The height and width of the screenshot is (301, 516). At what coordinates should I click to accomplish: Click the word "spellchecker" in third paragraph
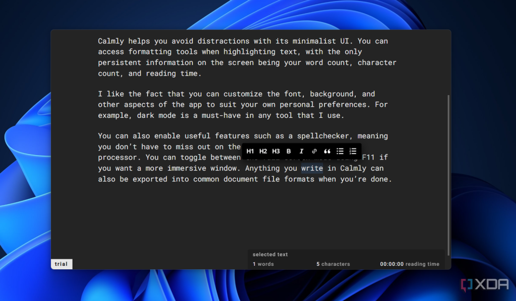pos(323,136)
